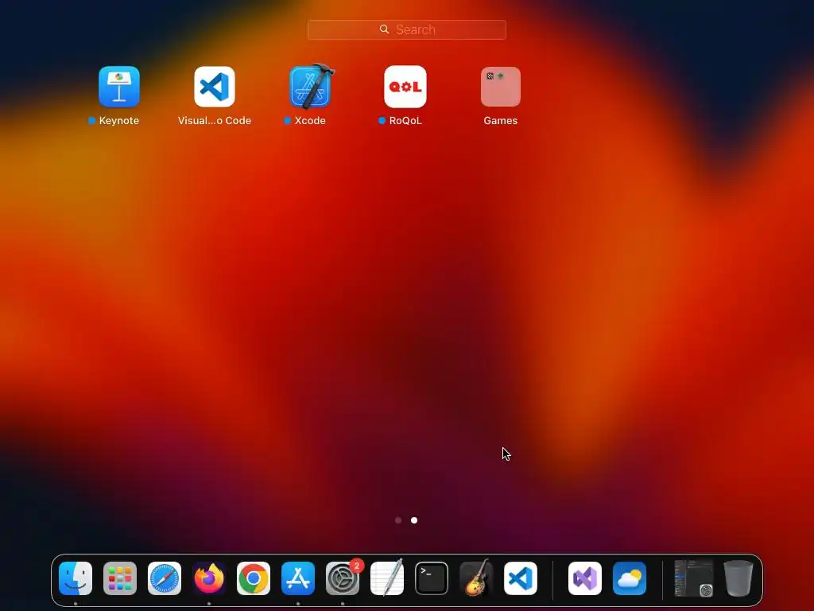Open System Preferences with badge in Dock
Image resolution: width=814 pixels, height=611 pixels.
click(x=343, y=578)
